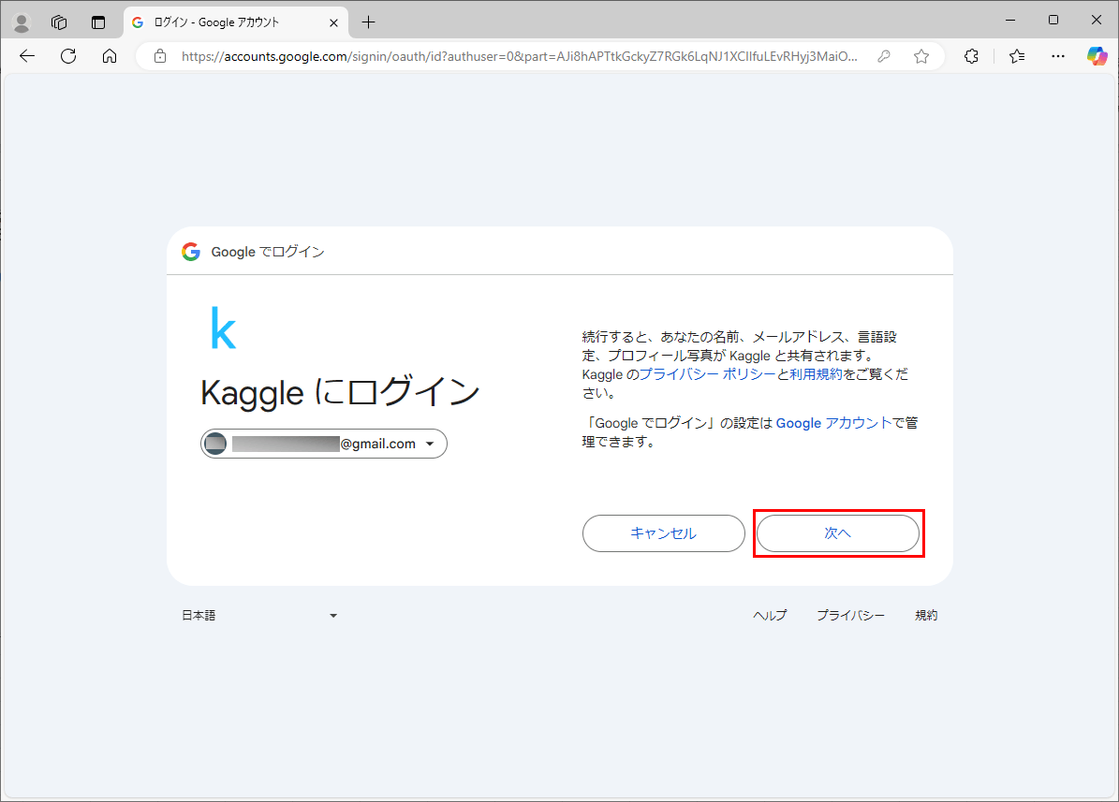Open Settings and more ellipsis menu
The height and width of the screenshot is (802, 1119).
1058,56
